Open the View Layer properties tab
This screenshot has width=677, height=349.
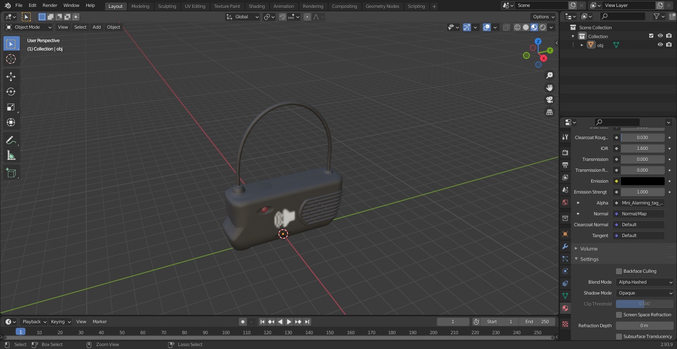click(x=565, y=177)
